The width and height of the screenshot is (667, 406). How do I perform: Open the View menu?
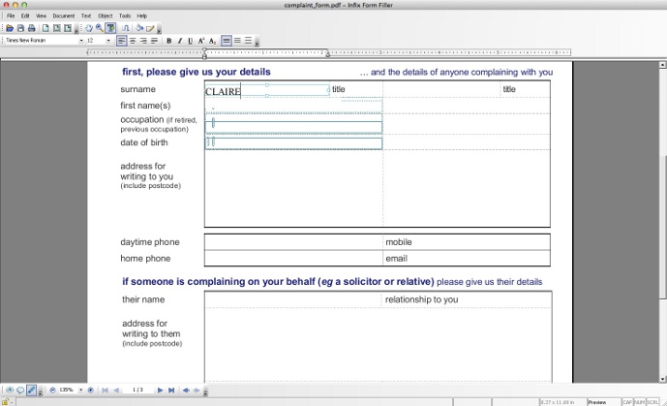pos(41,16)
